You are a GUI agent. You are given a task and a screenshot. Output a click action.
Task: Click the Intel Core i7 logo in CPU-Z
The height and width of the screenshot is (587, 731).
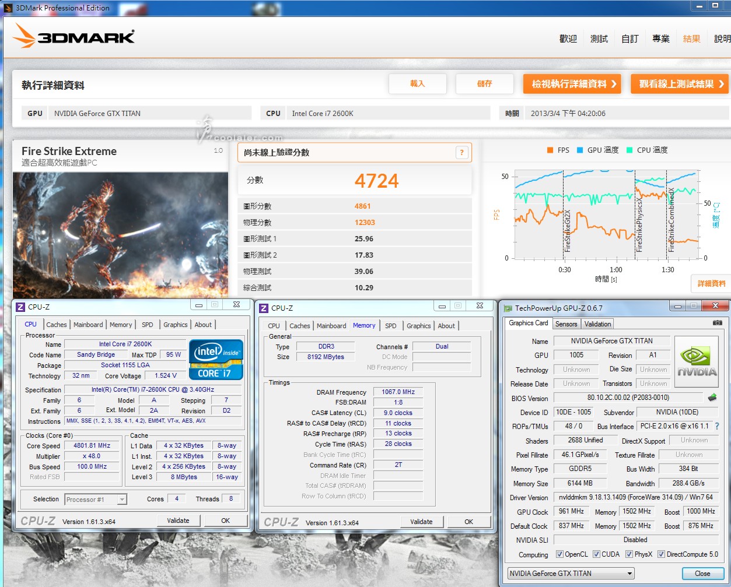click(216, 359)
